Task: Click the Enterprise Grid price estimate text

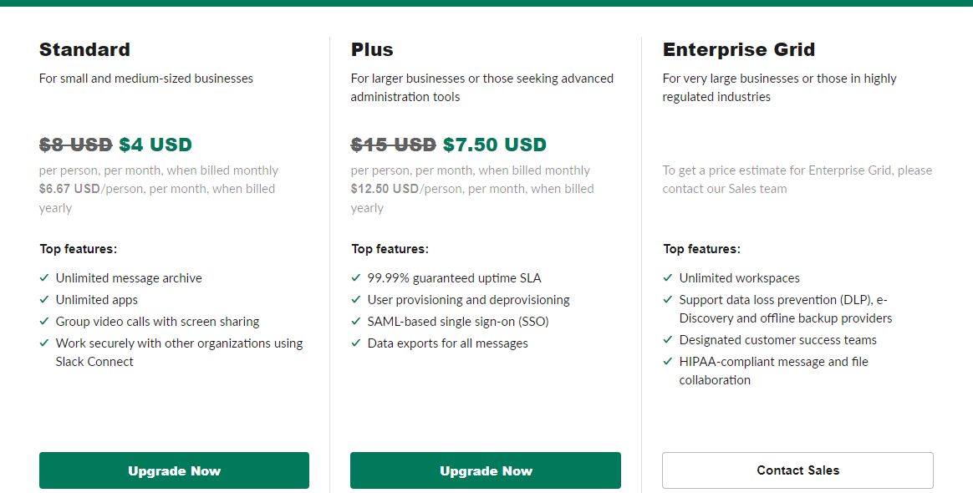Action: tap(797, 179)
